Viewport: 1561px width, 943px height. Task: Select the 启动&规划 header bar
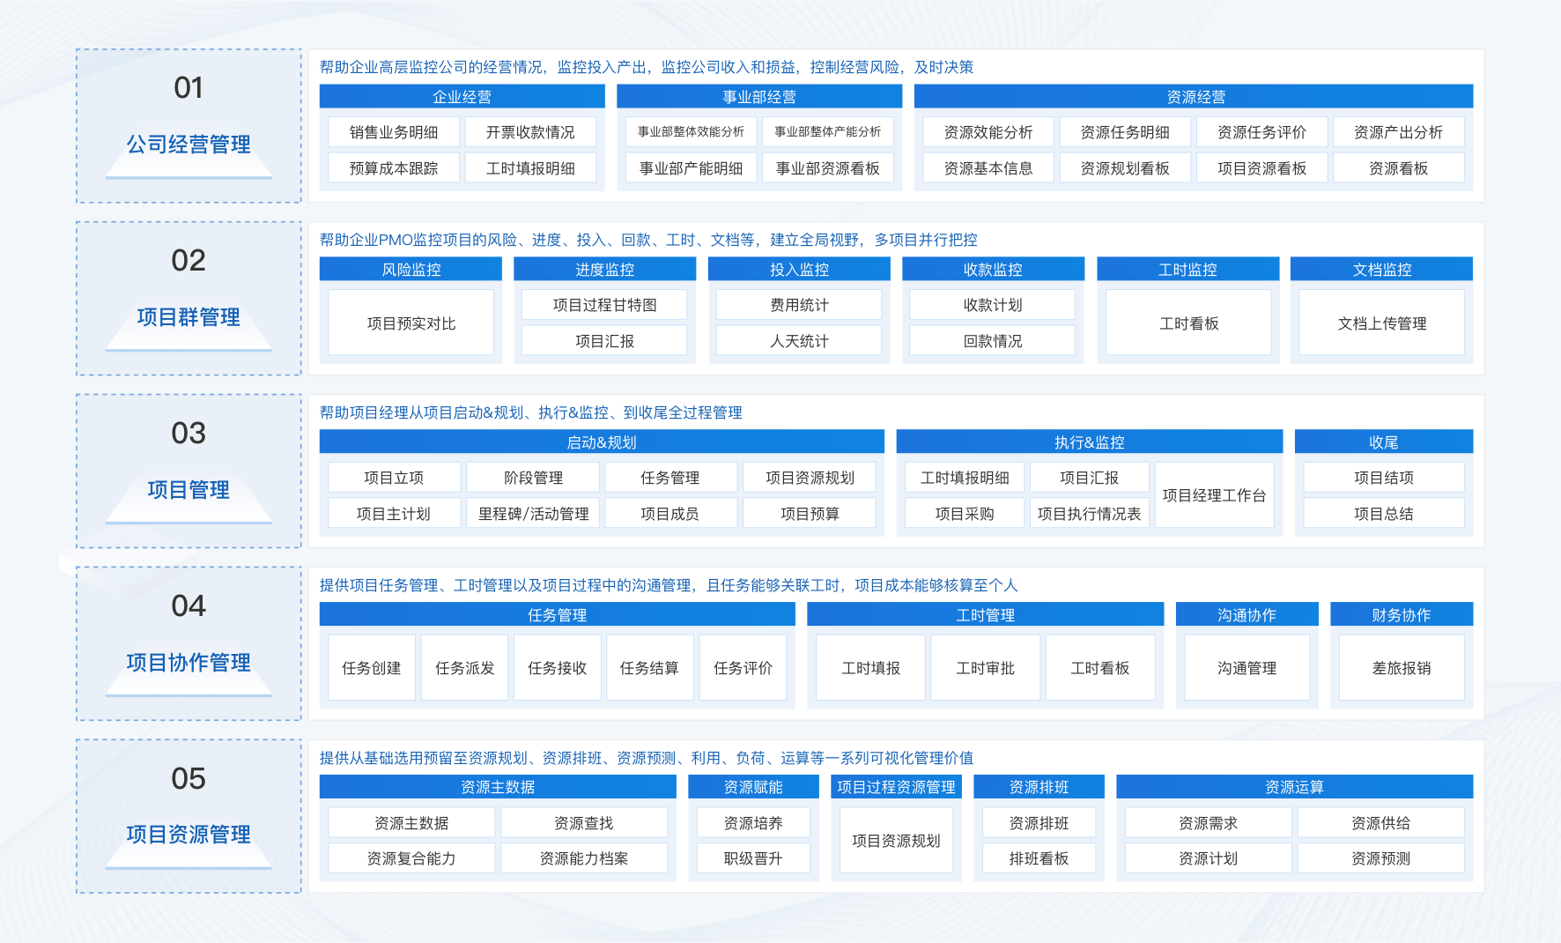(602, 442)
